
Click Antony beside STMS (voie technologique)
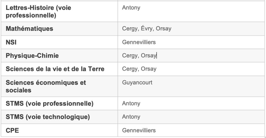point(131,117)
